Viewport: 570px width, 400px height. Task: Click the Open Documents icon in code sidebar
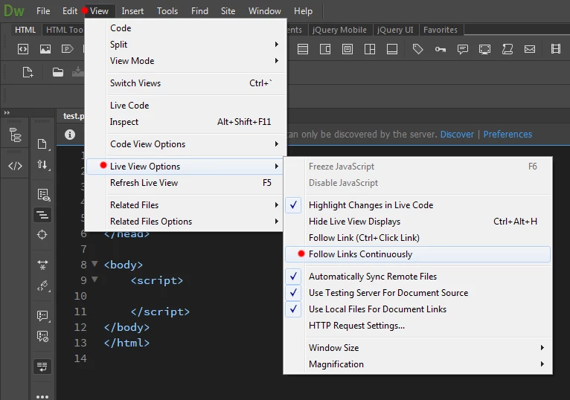click(x=42, y=144)
